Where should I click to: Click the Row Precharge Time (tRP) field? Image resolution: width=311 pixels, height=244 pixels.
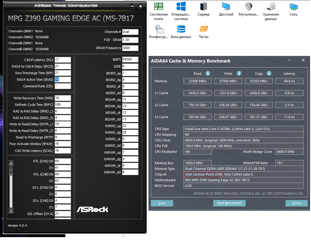tap(63, 73)
